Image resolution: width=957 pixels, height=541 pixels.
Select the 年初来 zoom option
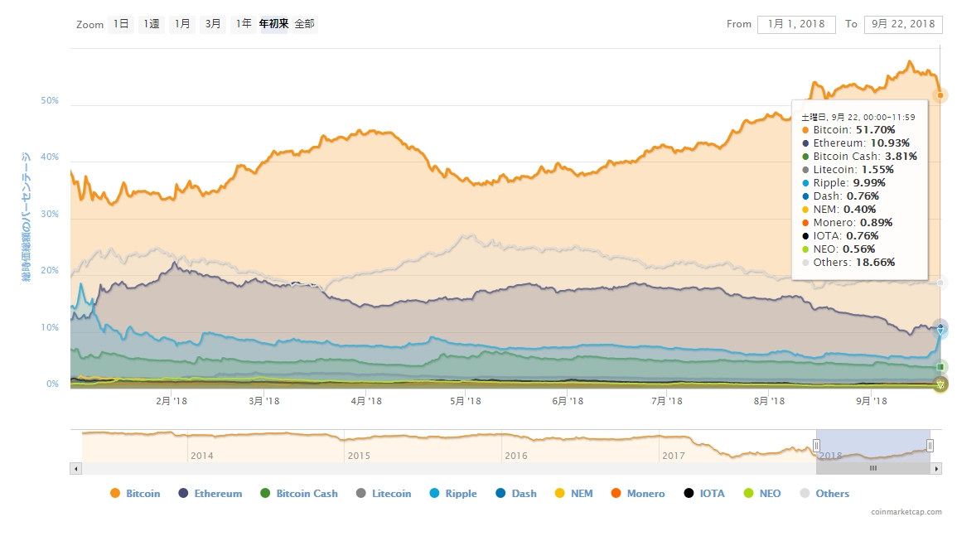pyautogui.click(x=273, y=24)
